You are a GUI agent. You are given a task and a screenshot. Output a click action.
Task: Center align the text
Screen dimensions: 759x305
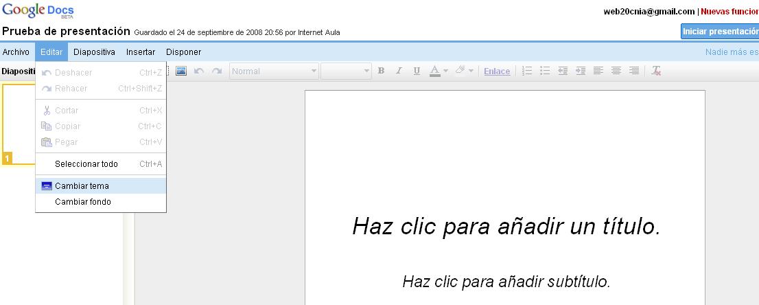(616, 71)
